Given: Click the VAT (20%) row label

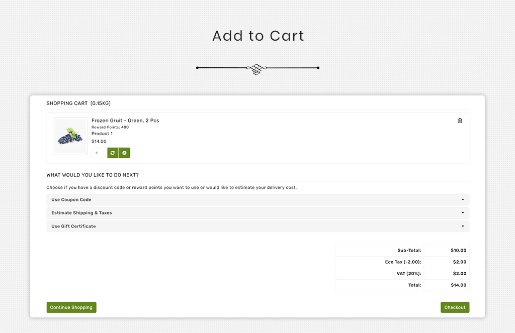Looking at the screenshot, I should coord(408,274).
